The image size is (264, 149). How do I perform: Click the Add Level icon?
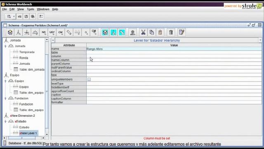point(78,32)
